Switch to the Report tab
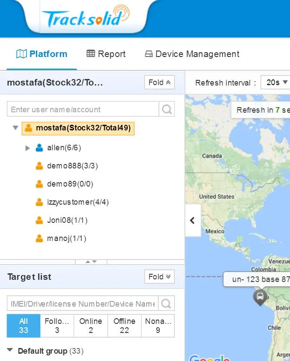Image resolution: width=290 pixels, height=361 pixels. (106, 54)
